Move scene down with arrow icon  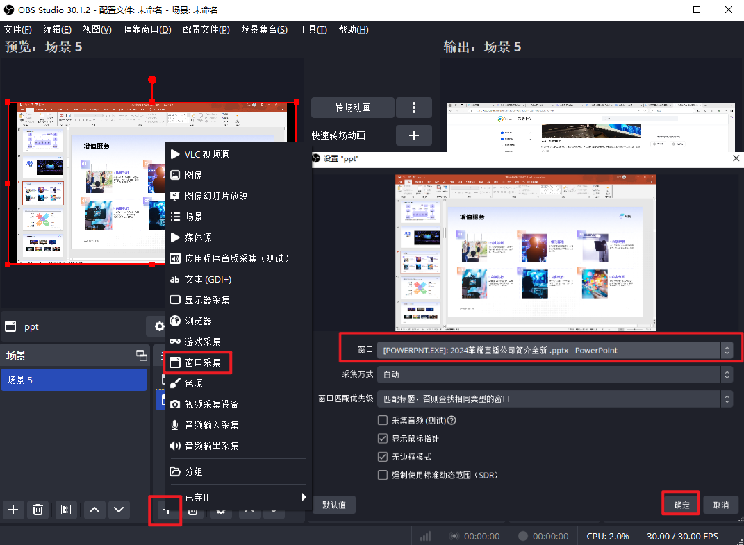119,510
